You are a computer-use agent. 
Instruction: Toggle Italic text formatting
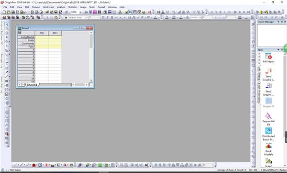pyautogui.click(x=108, y=17)
